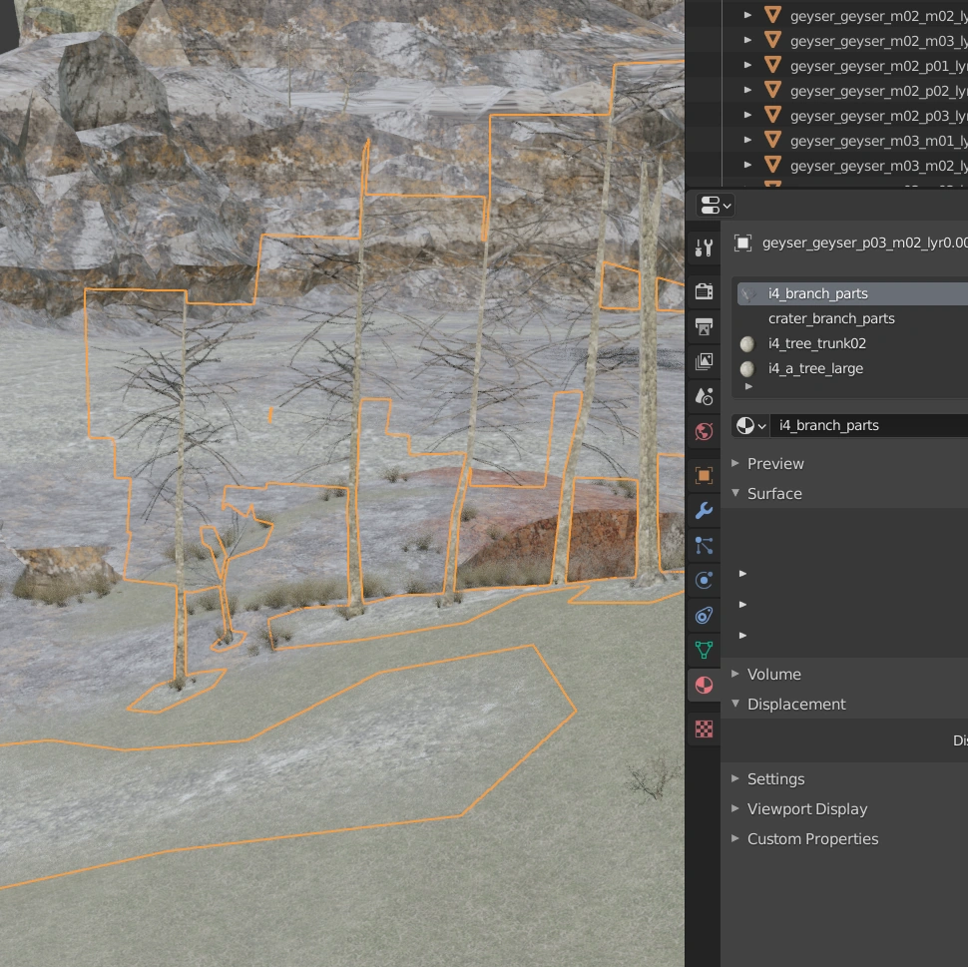The image size is (968, 967).
Task: Click mesh icon of geyser_geyser_m02_p01 row
Action: tap(773, 66)
